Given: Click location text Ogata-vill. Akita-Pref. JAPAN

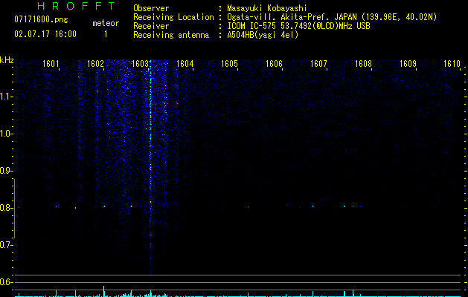Looking at the screenshot, I should pos(292,17).
